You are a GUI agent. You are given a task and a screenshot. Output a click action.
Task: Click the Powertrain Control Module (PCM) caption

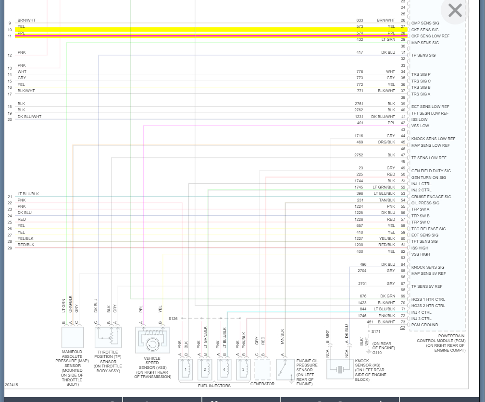click(x=441, y=343)
